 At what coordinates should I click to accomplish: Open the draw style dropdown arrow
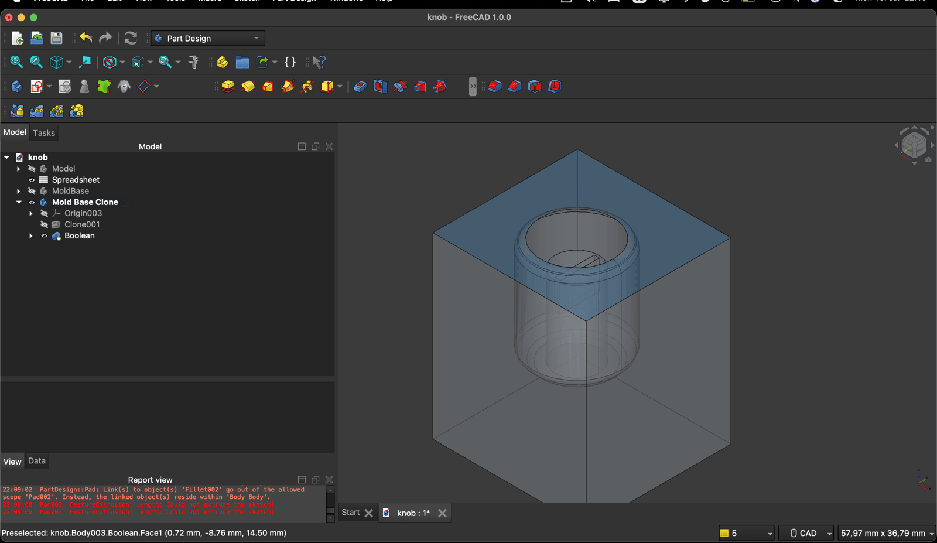(x=122, y=62)
